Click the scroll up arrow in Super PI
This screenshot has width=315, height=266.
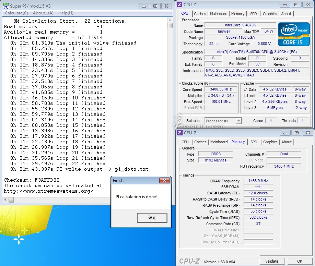click(170, 20)
